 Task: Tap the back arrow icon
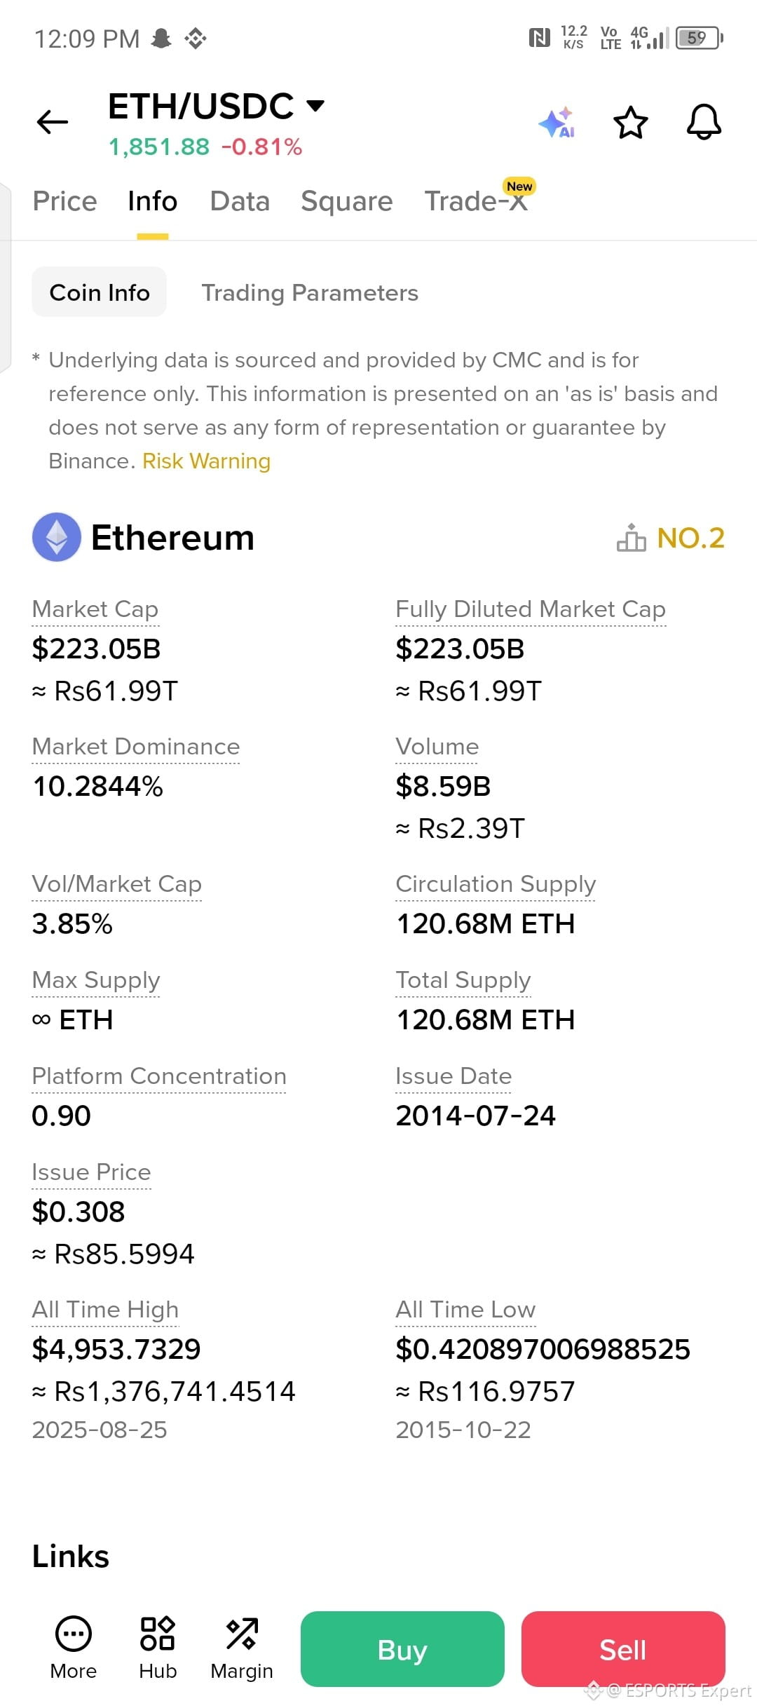[53, 122]
